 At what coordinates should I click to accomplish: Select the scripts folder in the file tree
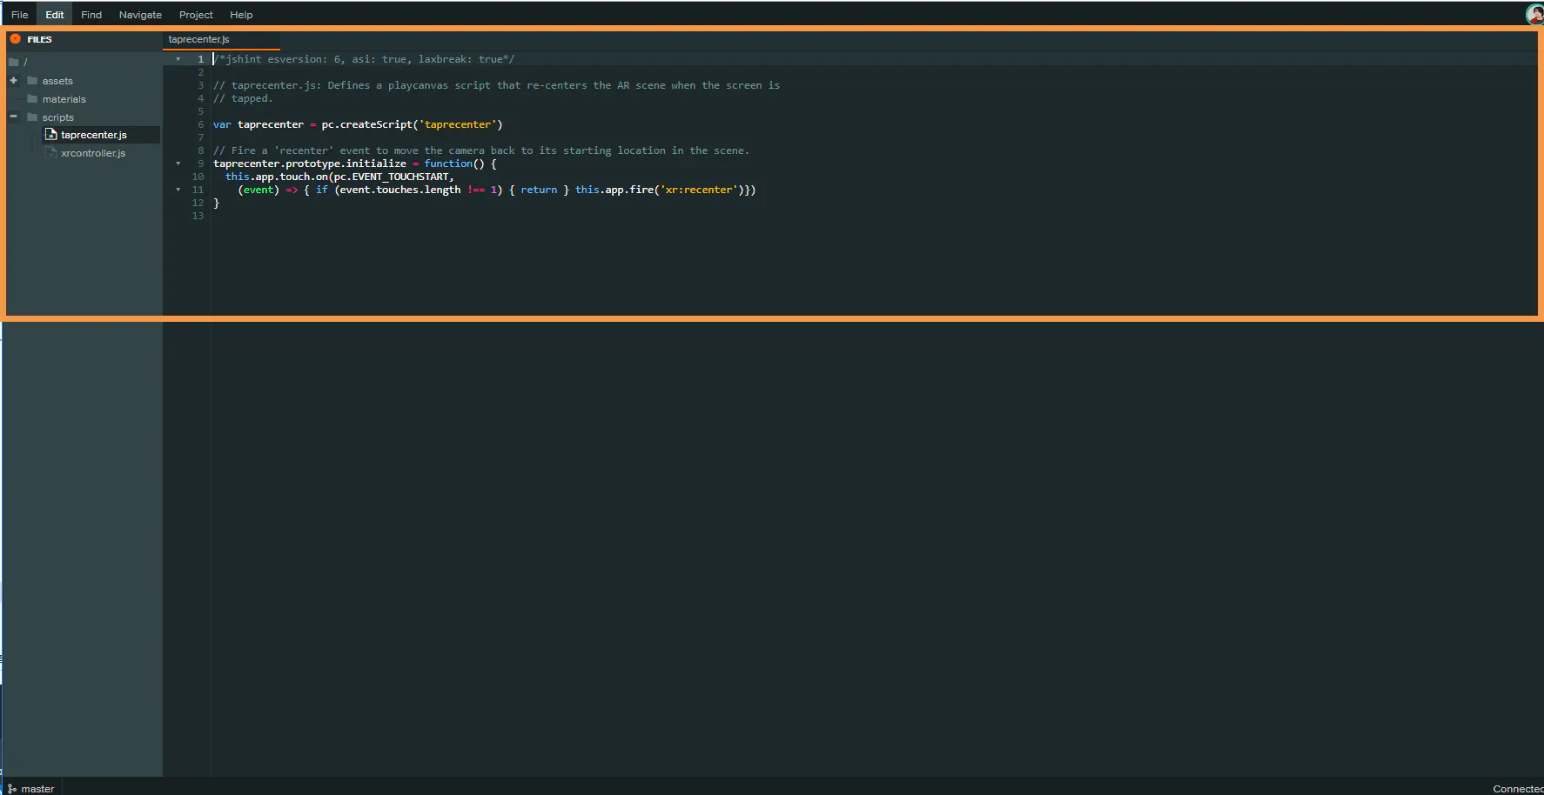click(x=57, y=117)
